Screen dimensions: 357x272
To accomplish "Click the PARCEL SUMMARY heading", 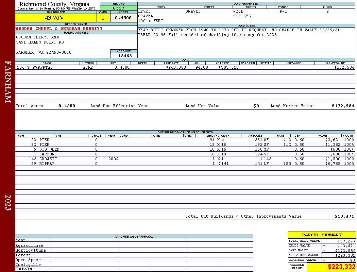I will pyautogui.click(x=322, y=235).
